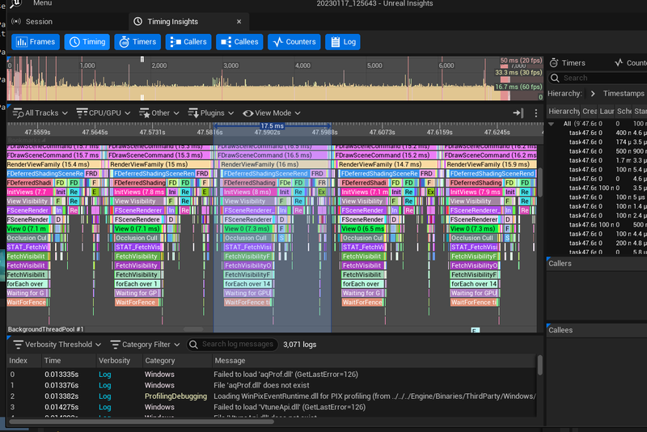The image size is (647, 432).
Task: Click the 3,071 logs count label
Action: point(299,345)
